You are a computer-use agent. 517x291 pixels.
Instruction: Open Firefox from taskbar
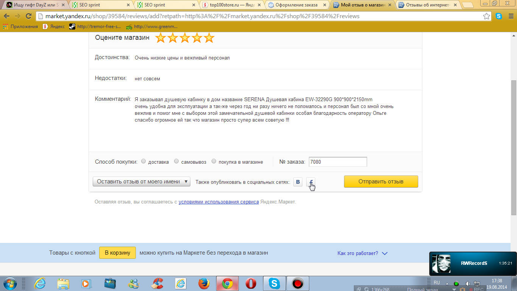pos(204,283)
